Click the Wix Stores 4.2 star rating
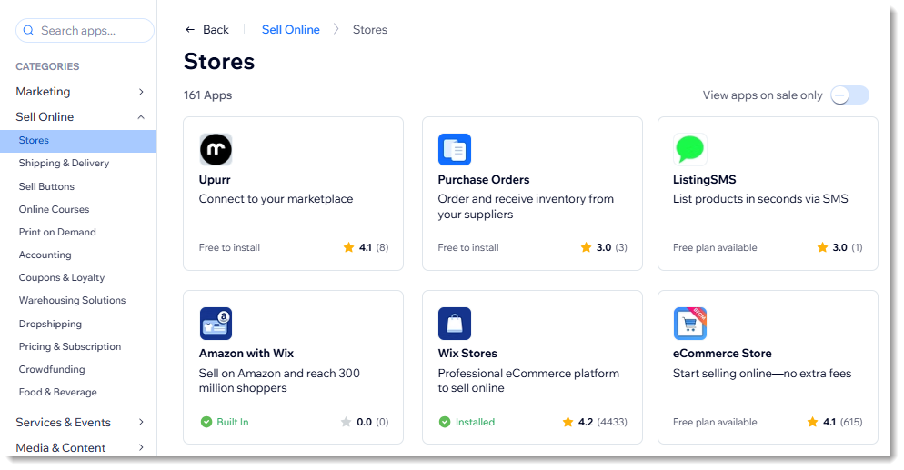This screenshot has height=470, width=904. click(595, 422)
